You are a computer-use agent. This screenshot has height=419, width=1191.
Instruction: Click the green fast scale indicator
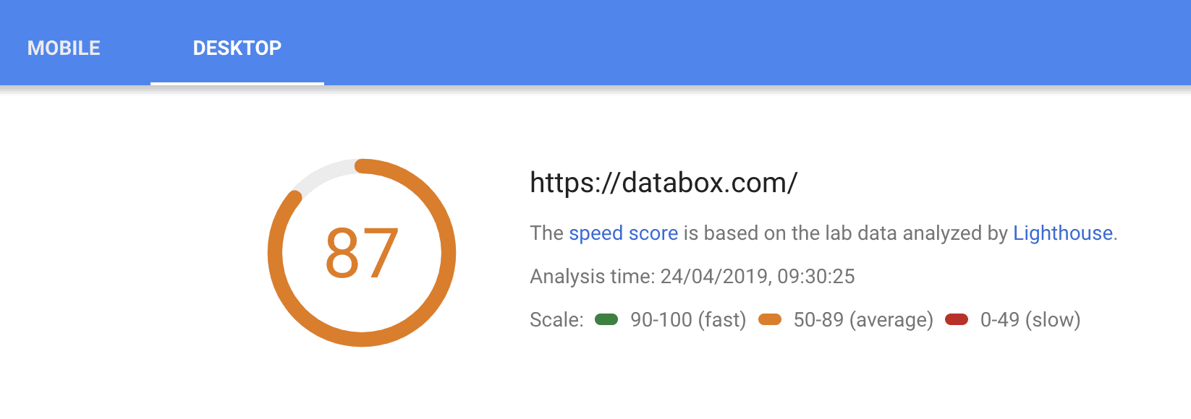click(x=606, y=319)
